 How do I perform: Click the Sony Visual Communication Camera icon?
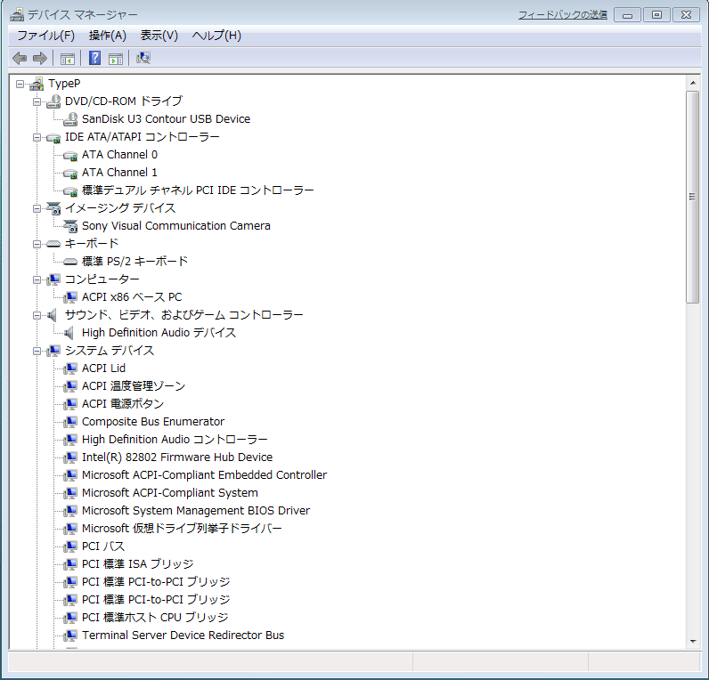(70, 226)
